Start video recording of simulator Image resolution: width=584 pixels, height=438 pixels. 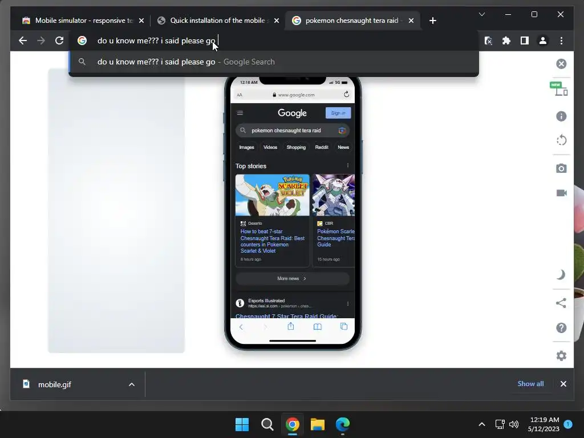[x=561, y=193]
